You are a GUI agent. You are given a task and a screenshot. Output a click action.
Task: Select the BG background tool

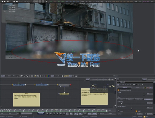coord(59,2)
